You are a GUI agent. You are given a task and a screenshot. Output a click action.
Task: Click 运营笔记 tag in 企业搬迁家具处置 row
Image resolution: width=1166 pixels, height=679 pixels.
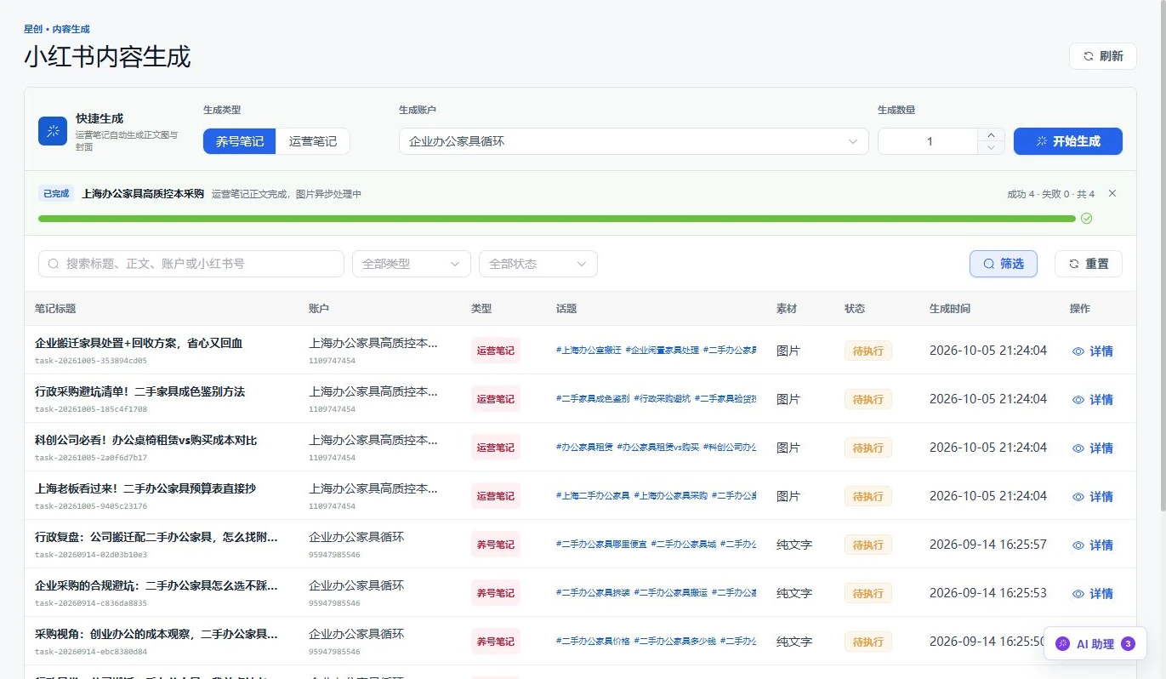click(496, 351)
